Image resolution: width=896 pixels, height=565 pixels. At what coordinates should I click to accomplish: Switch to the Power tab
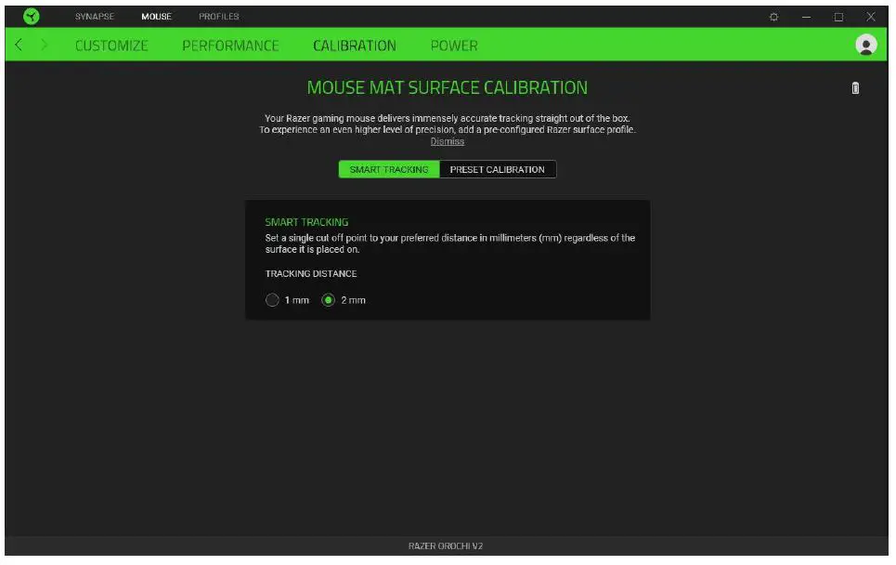pyautogui.click(x=454, y=46)
